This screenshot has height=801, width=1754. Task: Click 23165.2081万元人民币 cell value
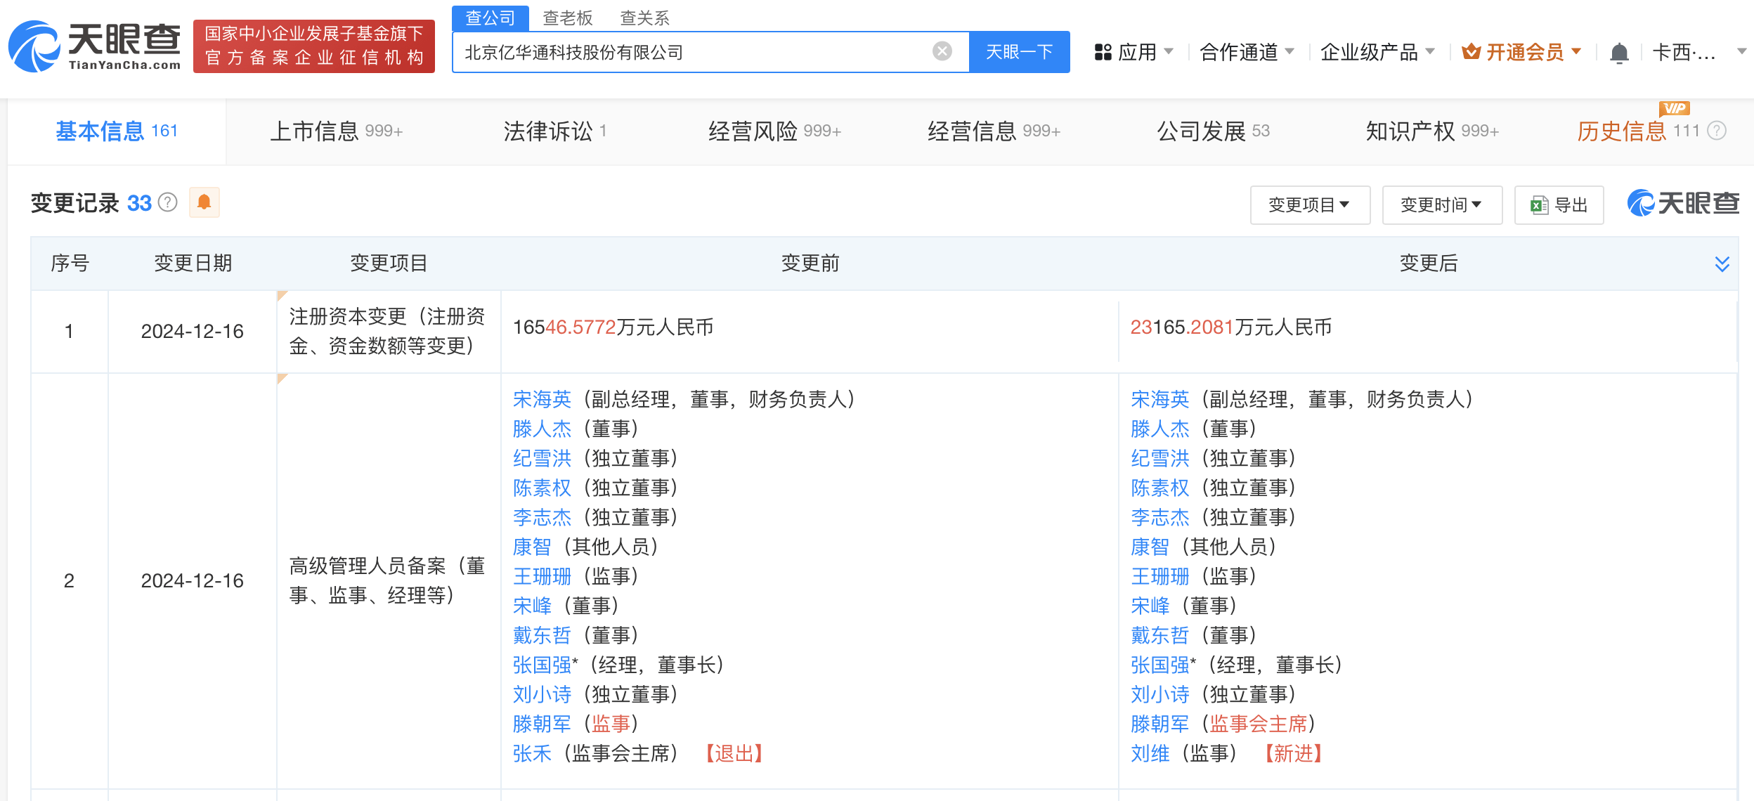tap(1230, 327)
